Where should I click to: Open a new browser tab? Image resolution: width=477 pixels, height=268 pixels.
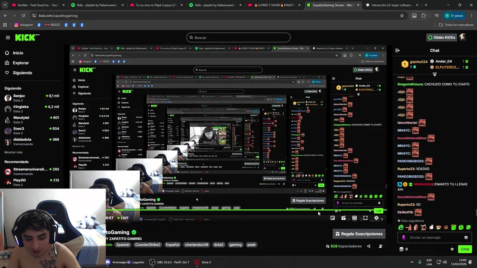426,5
